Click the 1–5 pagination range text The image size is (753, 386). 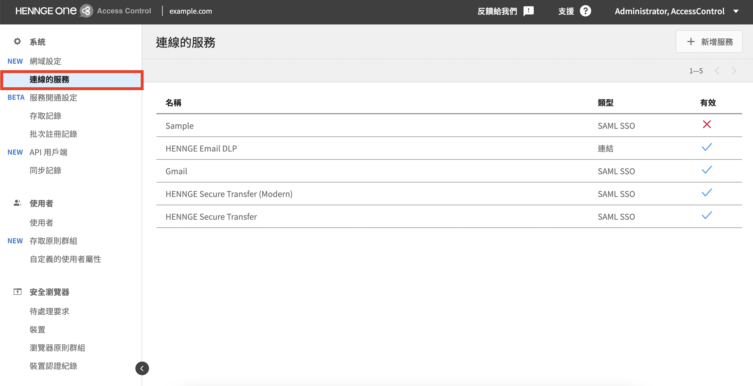click(x=696, y=71)
